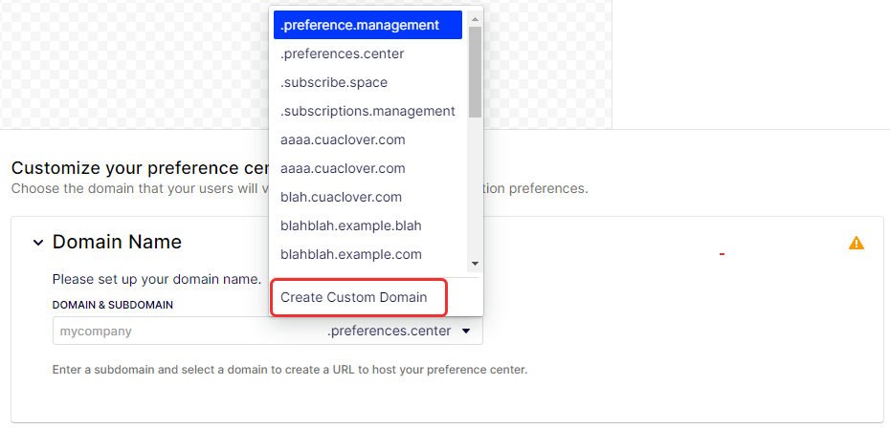Screen dimensions: 890x428
Task: Select the .preference.management domain option
Action: click(367, 26)
